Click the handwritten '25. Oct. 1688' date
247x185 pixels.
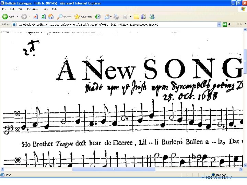tap(190, 97)
